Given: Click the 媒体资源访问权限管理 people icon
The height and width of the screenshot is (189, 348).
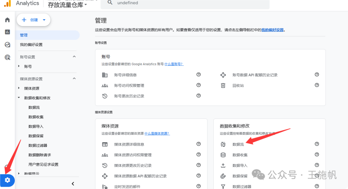Looking at the screenshot, I should 105,155.
